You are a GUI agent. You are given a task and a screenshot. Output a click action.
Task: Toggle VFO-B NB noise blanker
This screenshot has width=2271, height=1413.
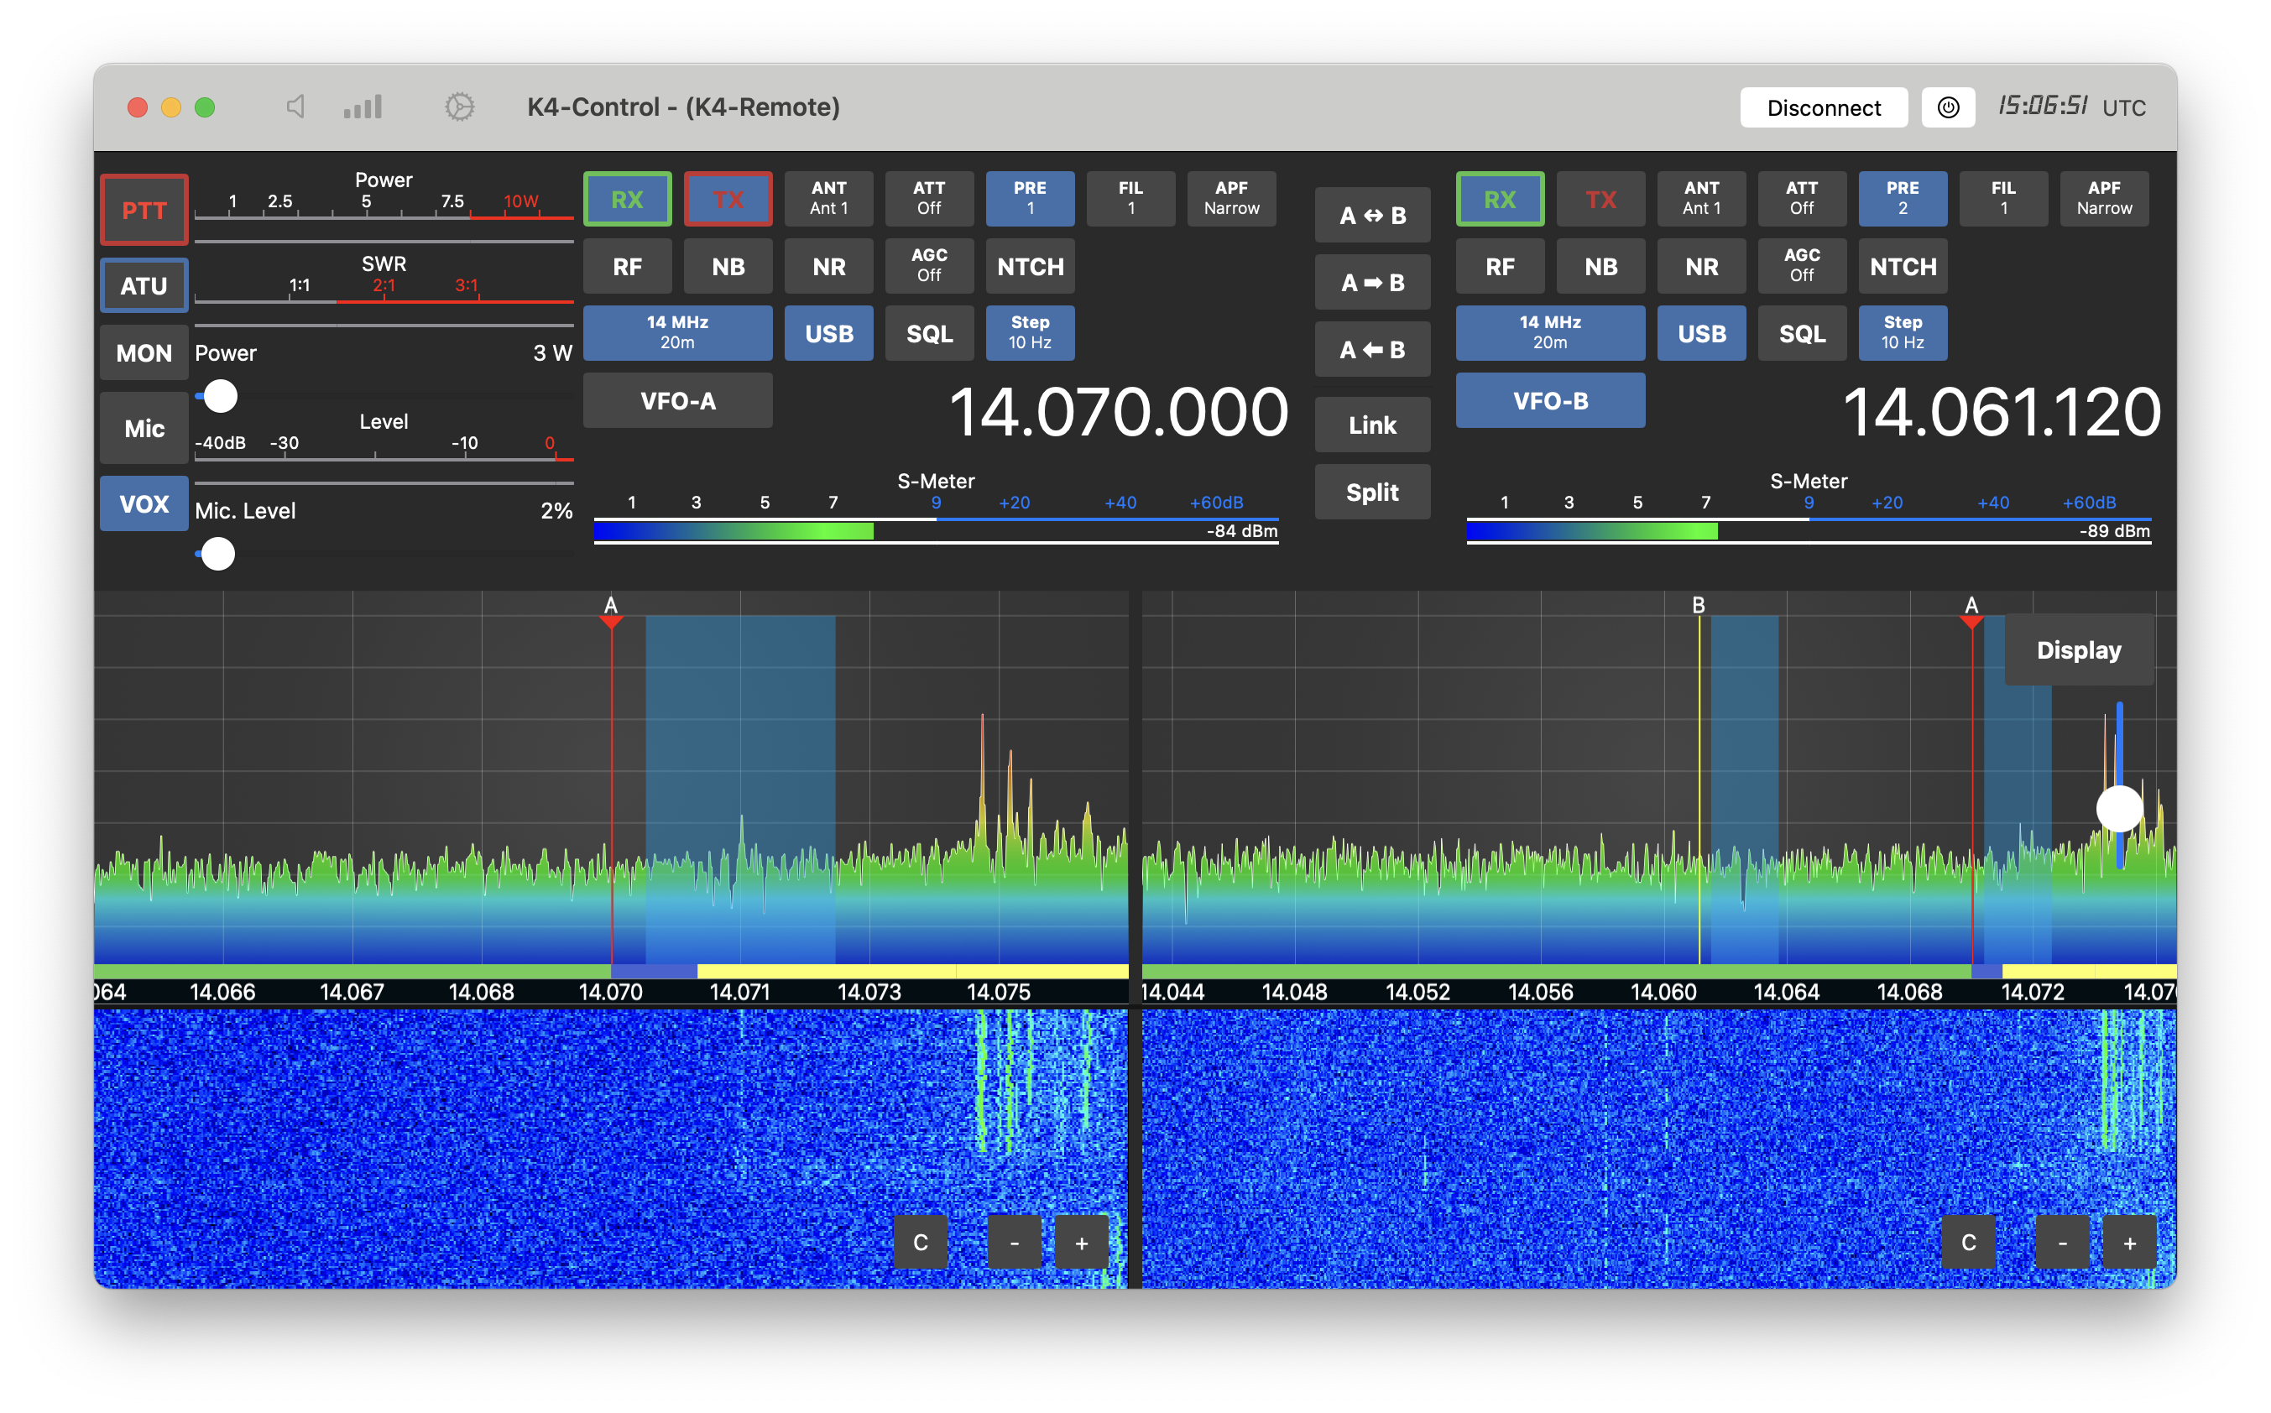click(1601, 266)
